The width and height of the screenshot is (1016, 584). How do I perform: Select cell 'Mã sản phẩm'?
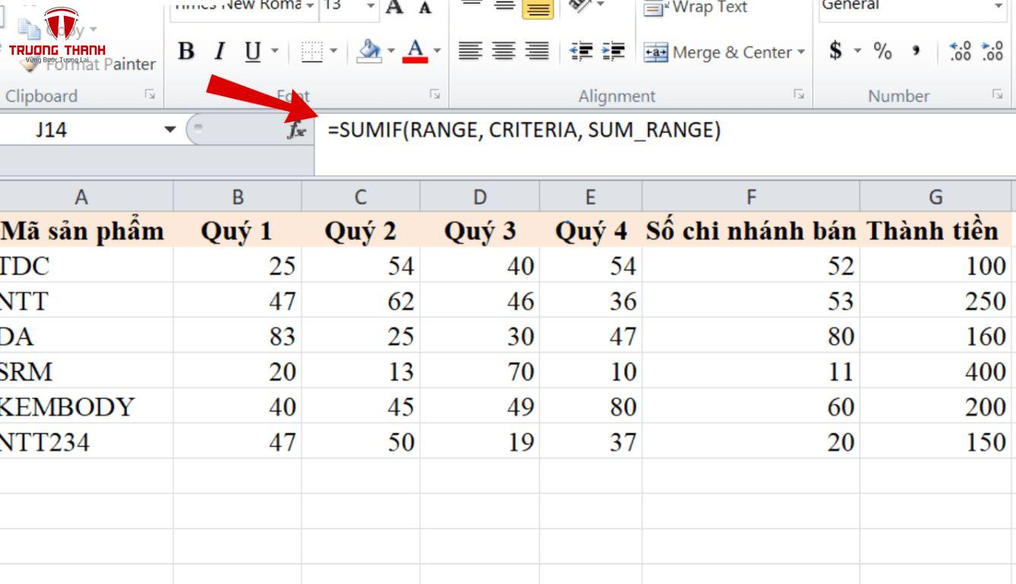coord(86,230)
